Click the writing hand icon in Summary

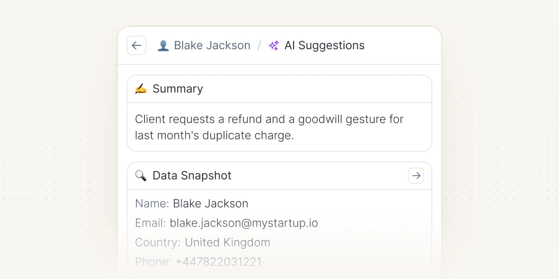point(141,89)
